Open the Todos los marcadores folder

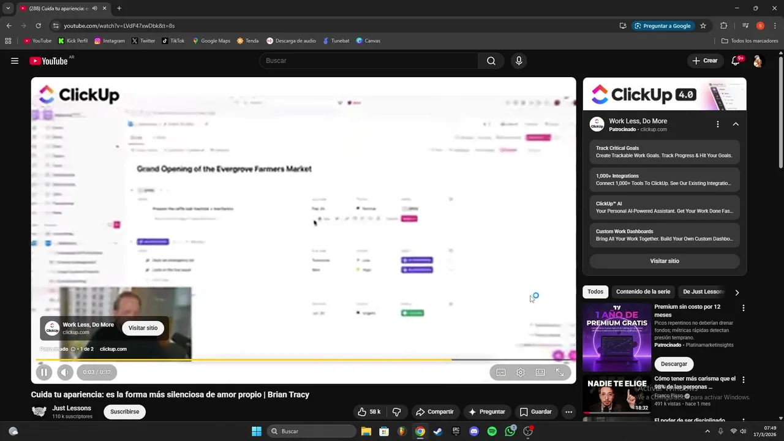coord(750,41)
